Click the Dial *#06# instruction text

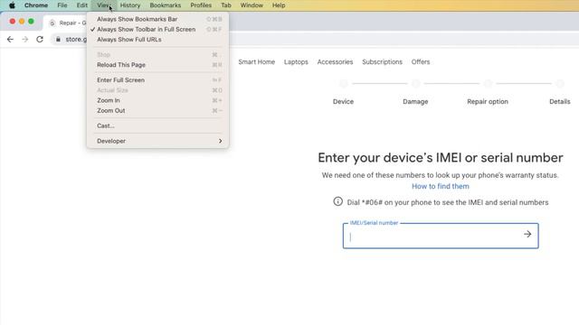pos(448,202)
